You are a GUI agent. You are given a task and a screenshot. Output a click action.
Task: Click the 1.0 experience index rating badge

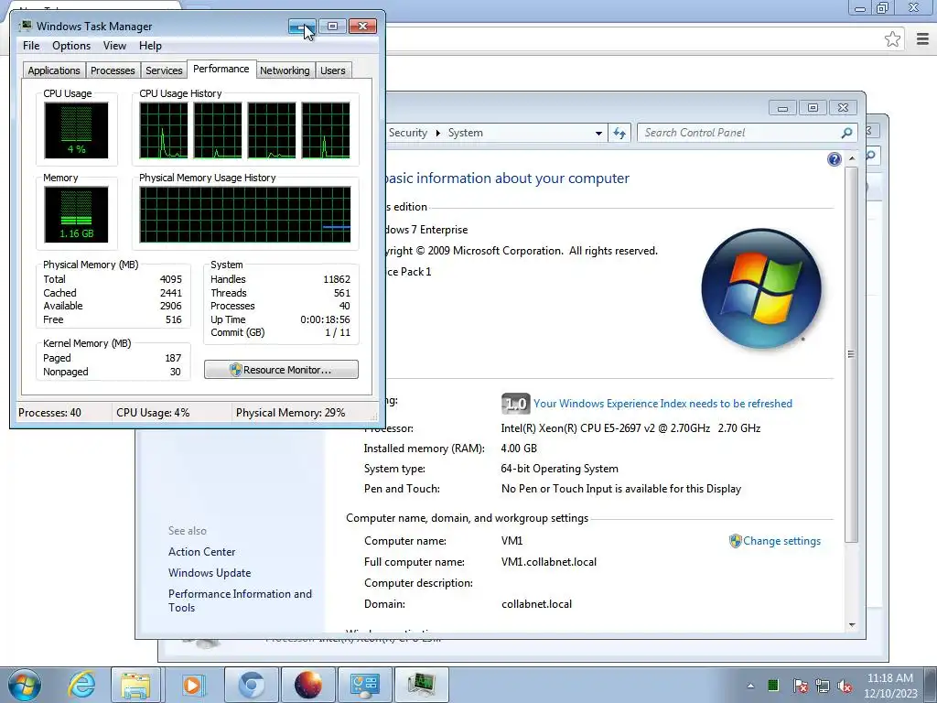515,404
